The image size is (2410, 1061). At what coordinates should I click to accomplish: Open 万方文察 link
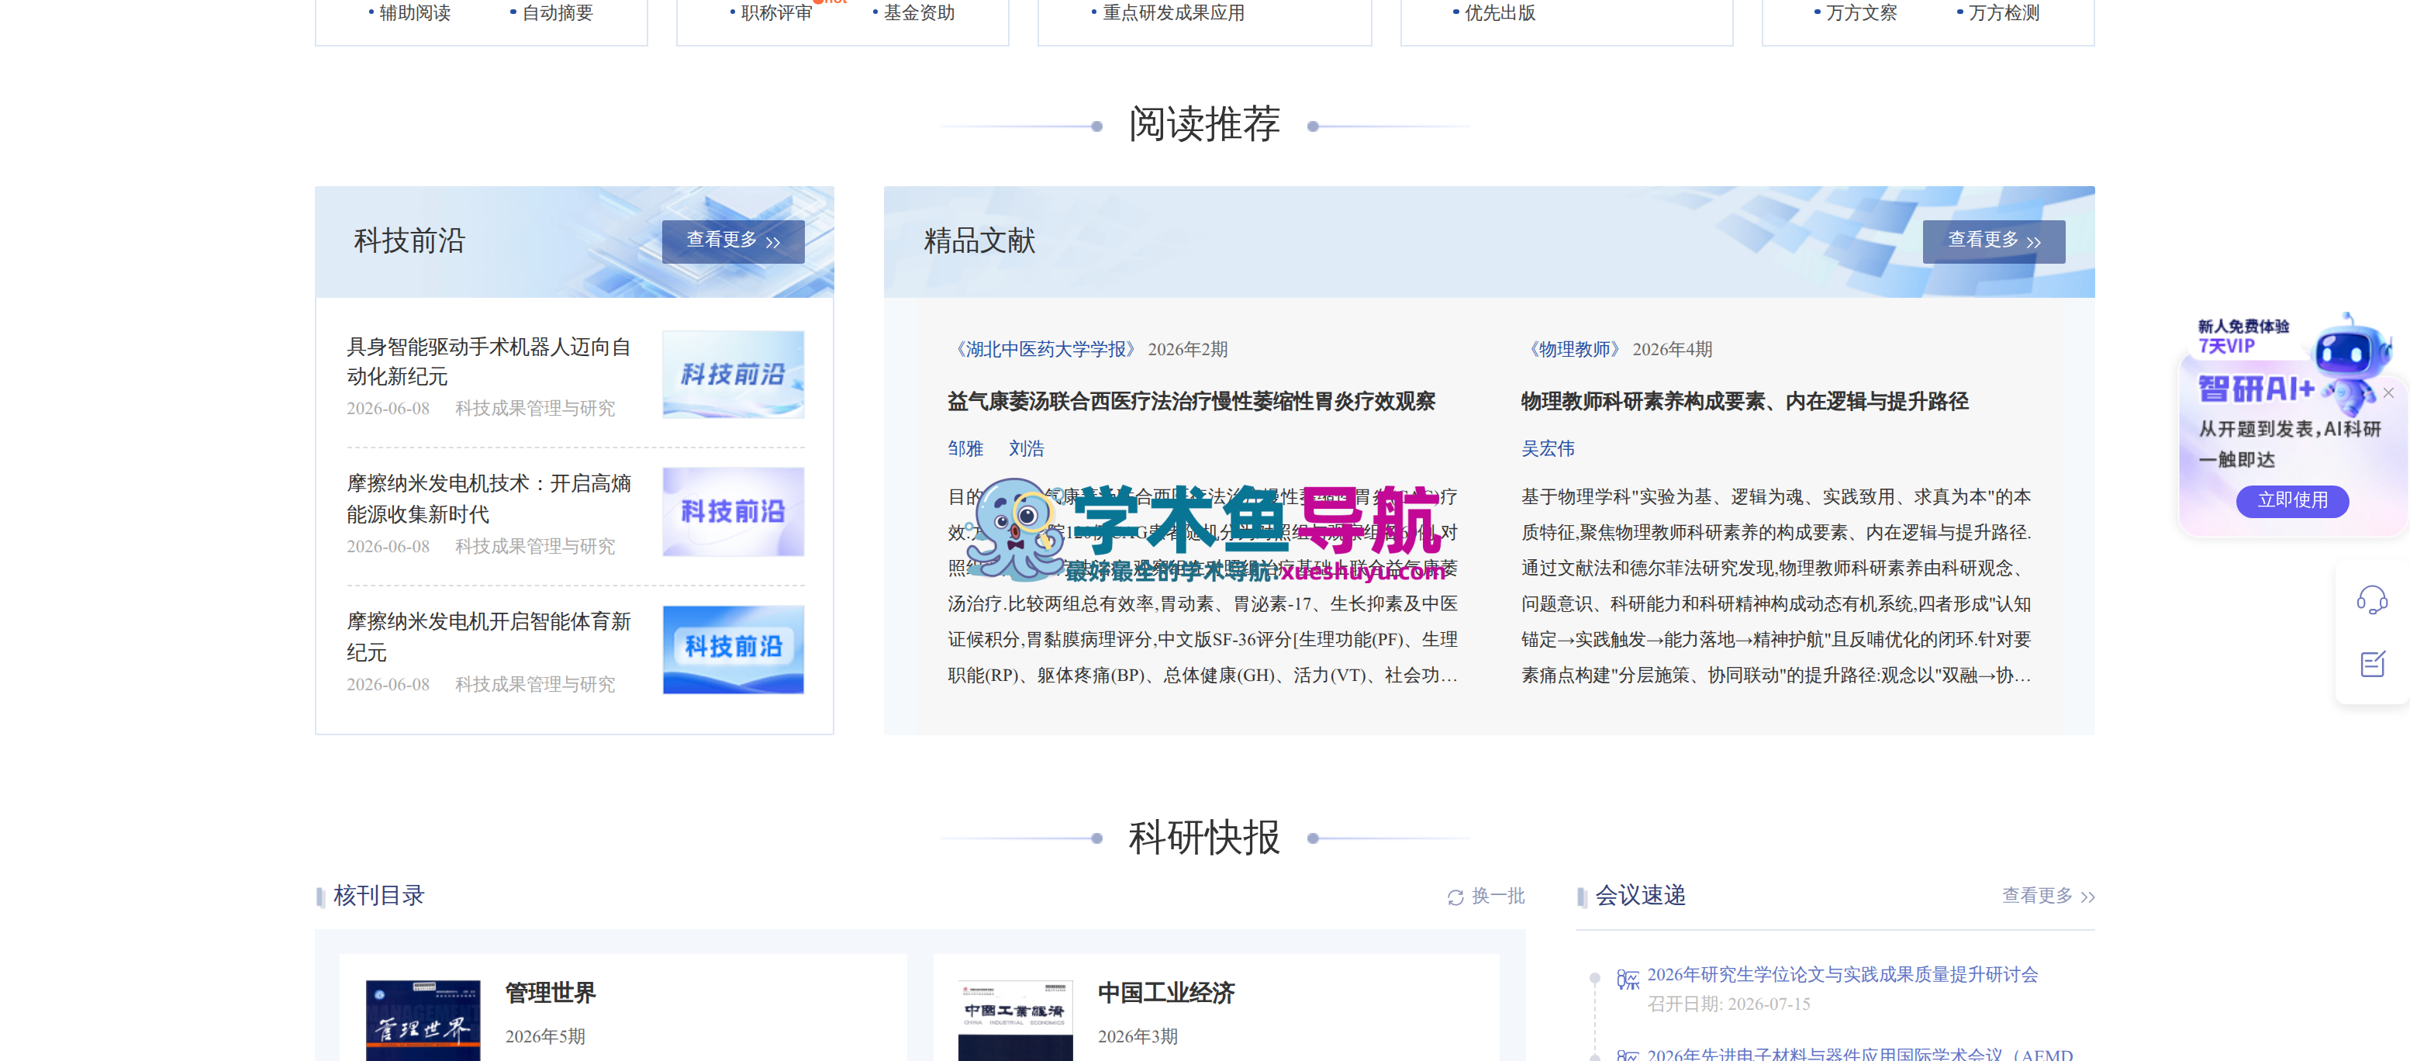1861,12
